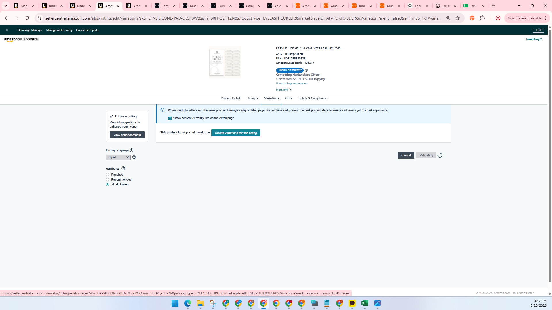
Task: Click the Edit button in top bar
Action: [538, 30]
